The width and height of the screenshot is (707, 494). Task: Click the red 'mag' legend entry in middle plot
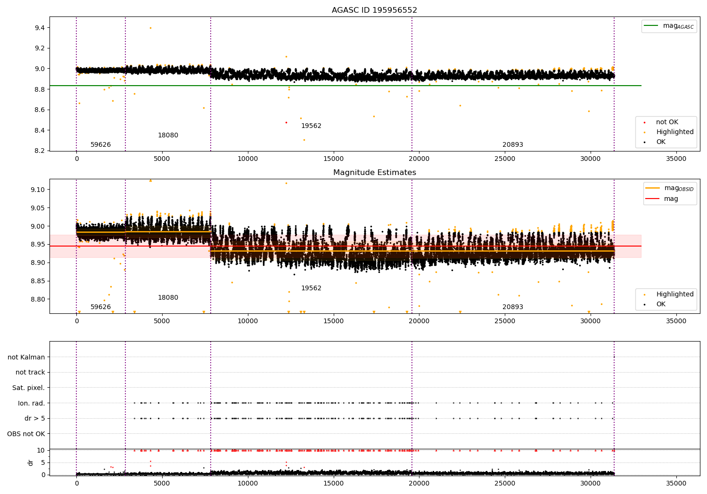[x=671, y=199]
